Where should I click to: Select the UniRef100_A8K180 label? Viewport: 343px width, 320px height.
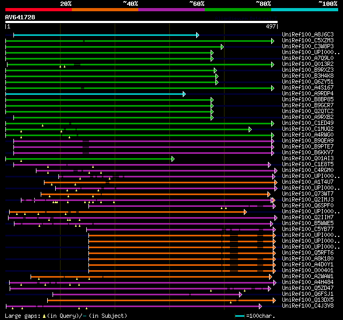[x=308, y=259]
